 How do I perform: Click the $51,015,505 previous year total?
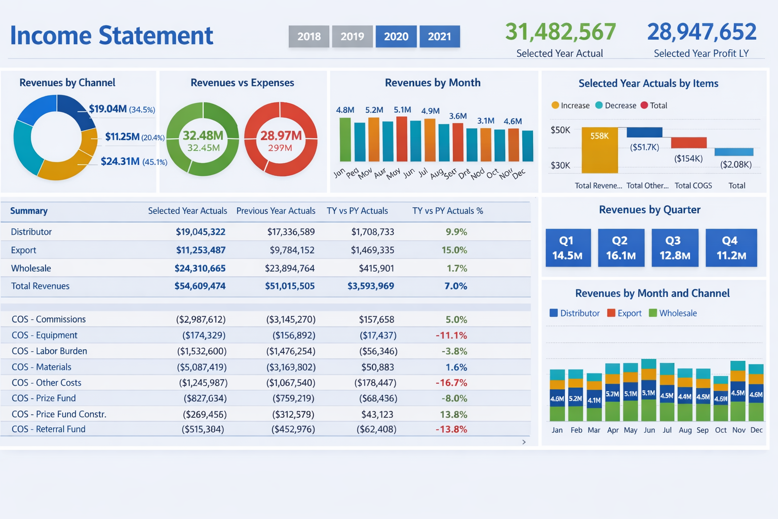click(290, 286)
